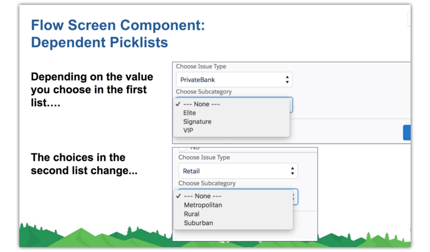Click the up-down arrows on Retail picklist
The width and height of the screenshot is (430, 252).
coord(292,171)
